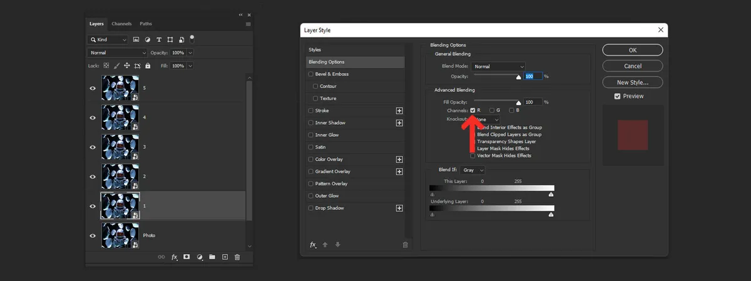Create new adjustment layer icon

tap(199, 257)
